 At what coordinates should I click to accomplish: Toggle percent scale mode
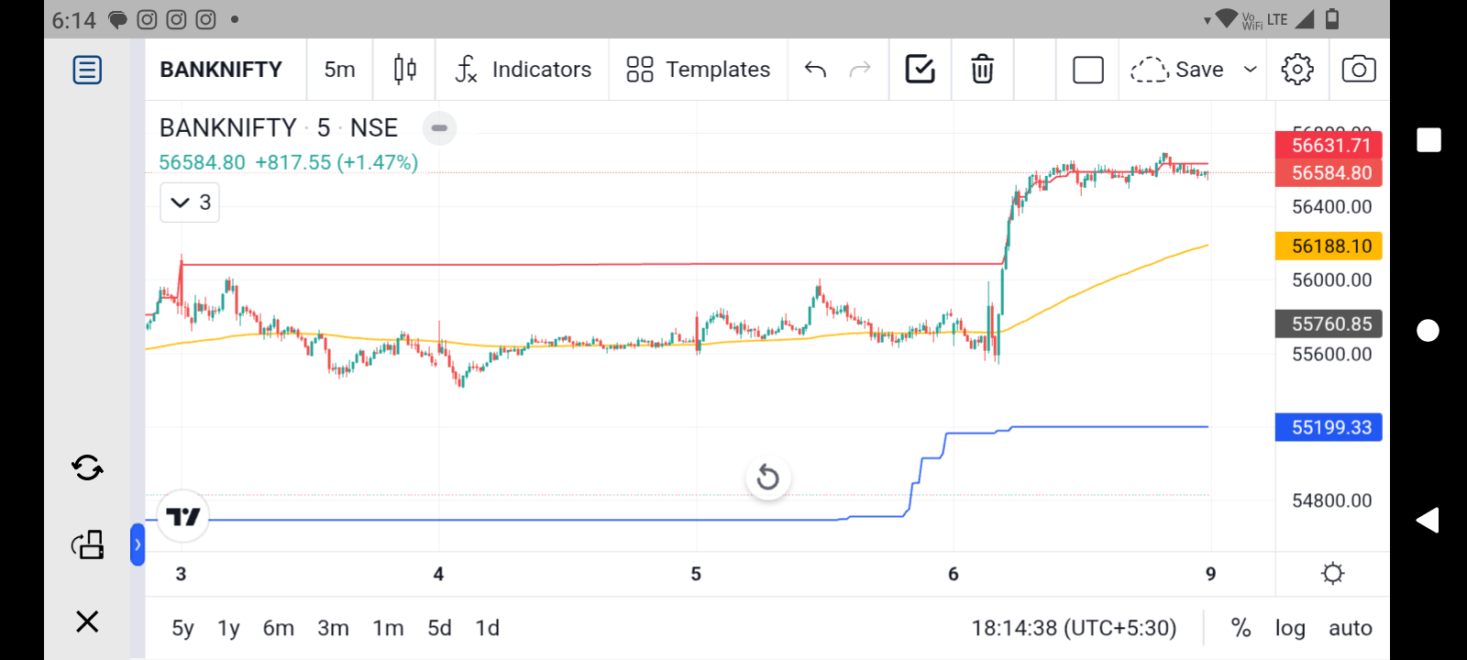point(1241,628)
